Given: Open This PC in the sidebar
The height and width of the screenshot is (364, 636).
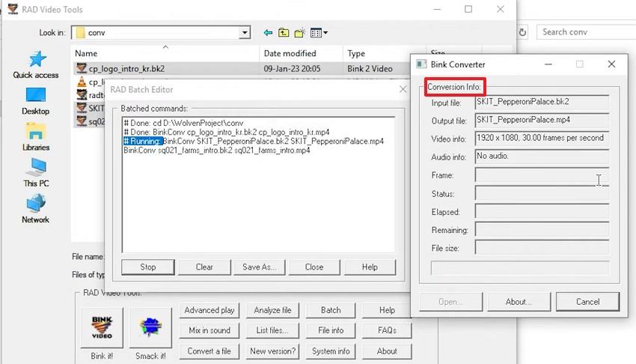Looking at the screenshot, I should [x=36, y=173].
